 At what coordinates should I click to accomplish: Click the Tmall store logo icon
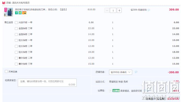pyautogui.click(x=4, y=3)
